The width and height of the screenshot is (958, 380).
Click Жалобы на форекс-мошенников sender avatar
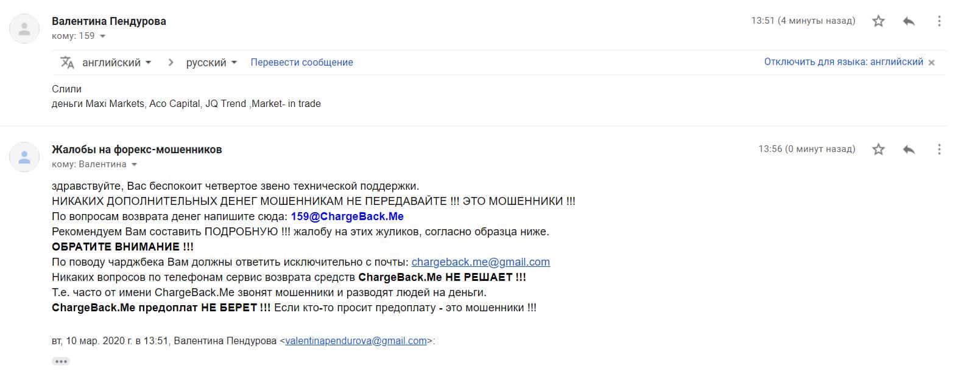point(24,157)
